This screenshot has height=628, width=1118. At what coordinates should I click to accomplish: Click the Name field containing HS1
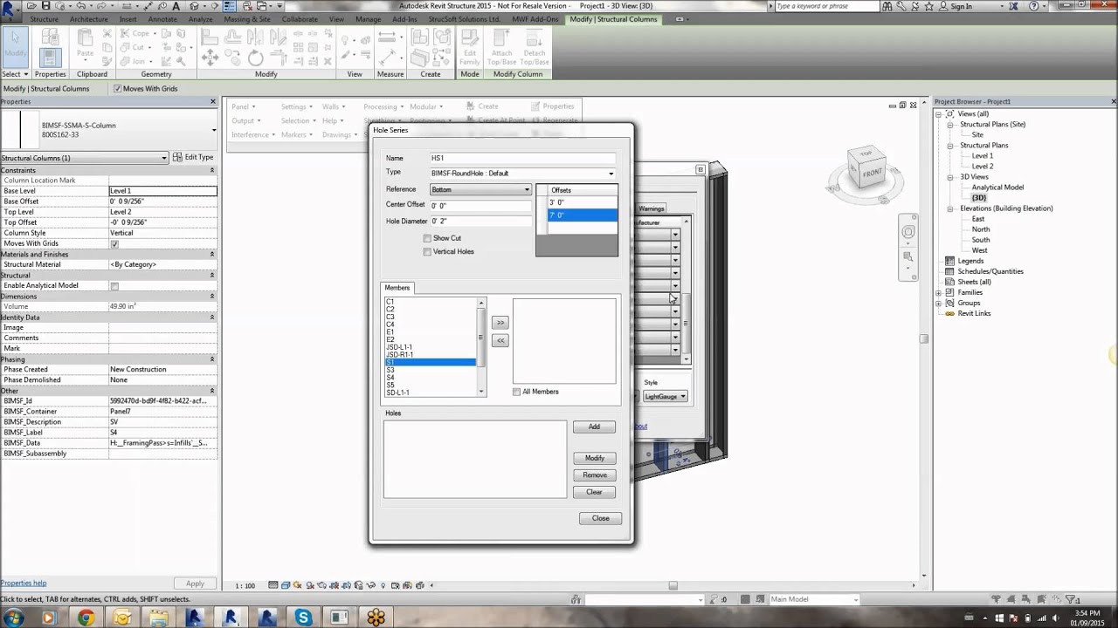(522, 158)
